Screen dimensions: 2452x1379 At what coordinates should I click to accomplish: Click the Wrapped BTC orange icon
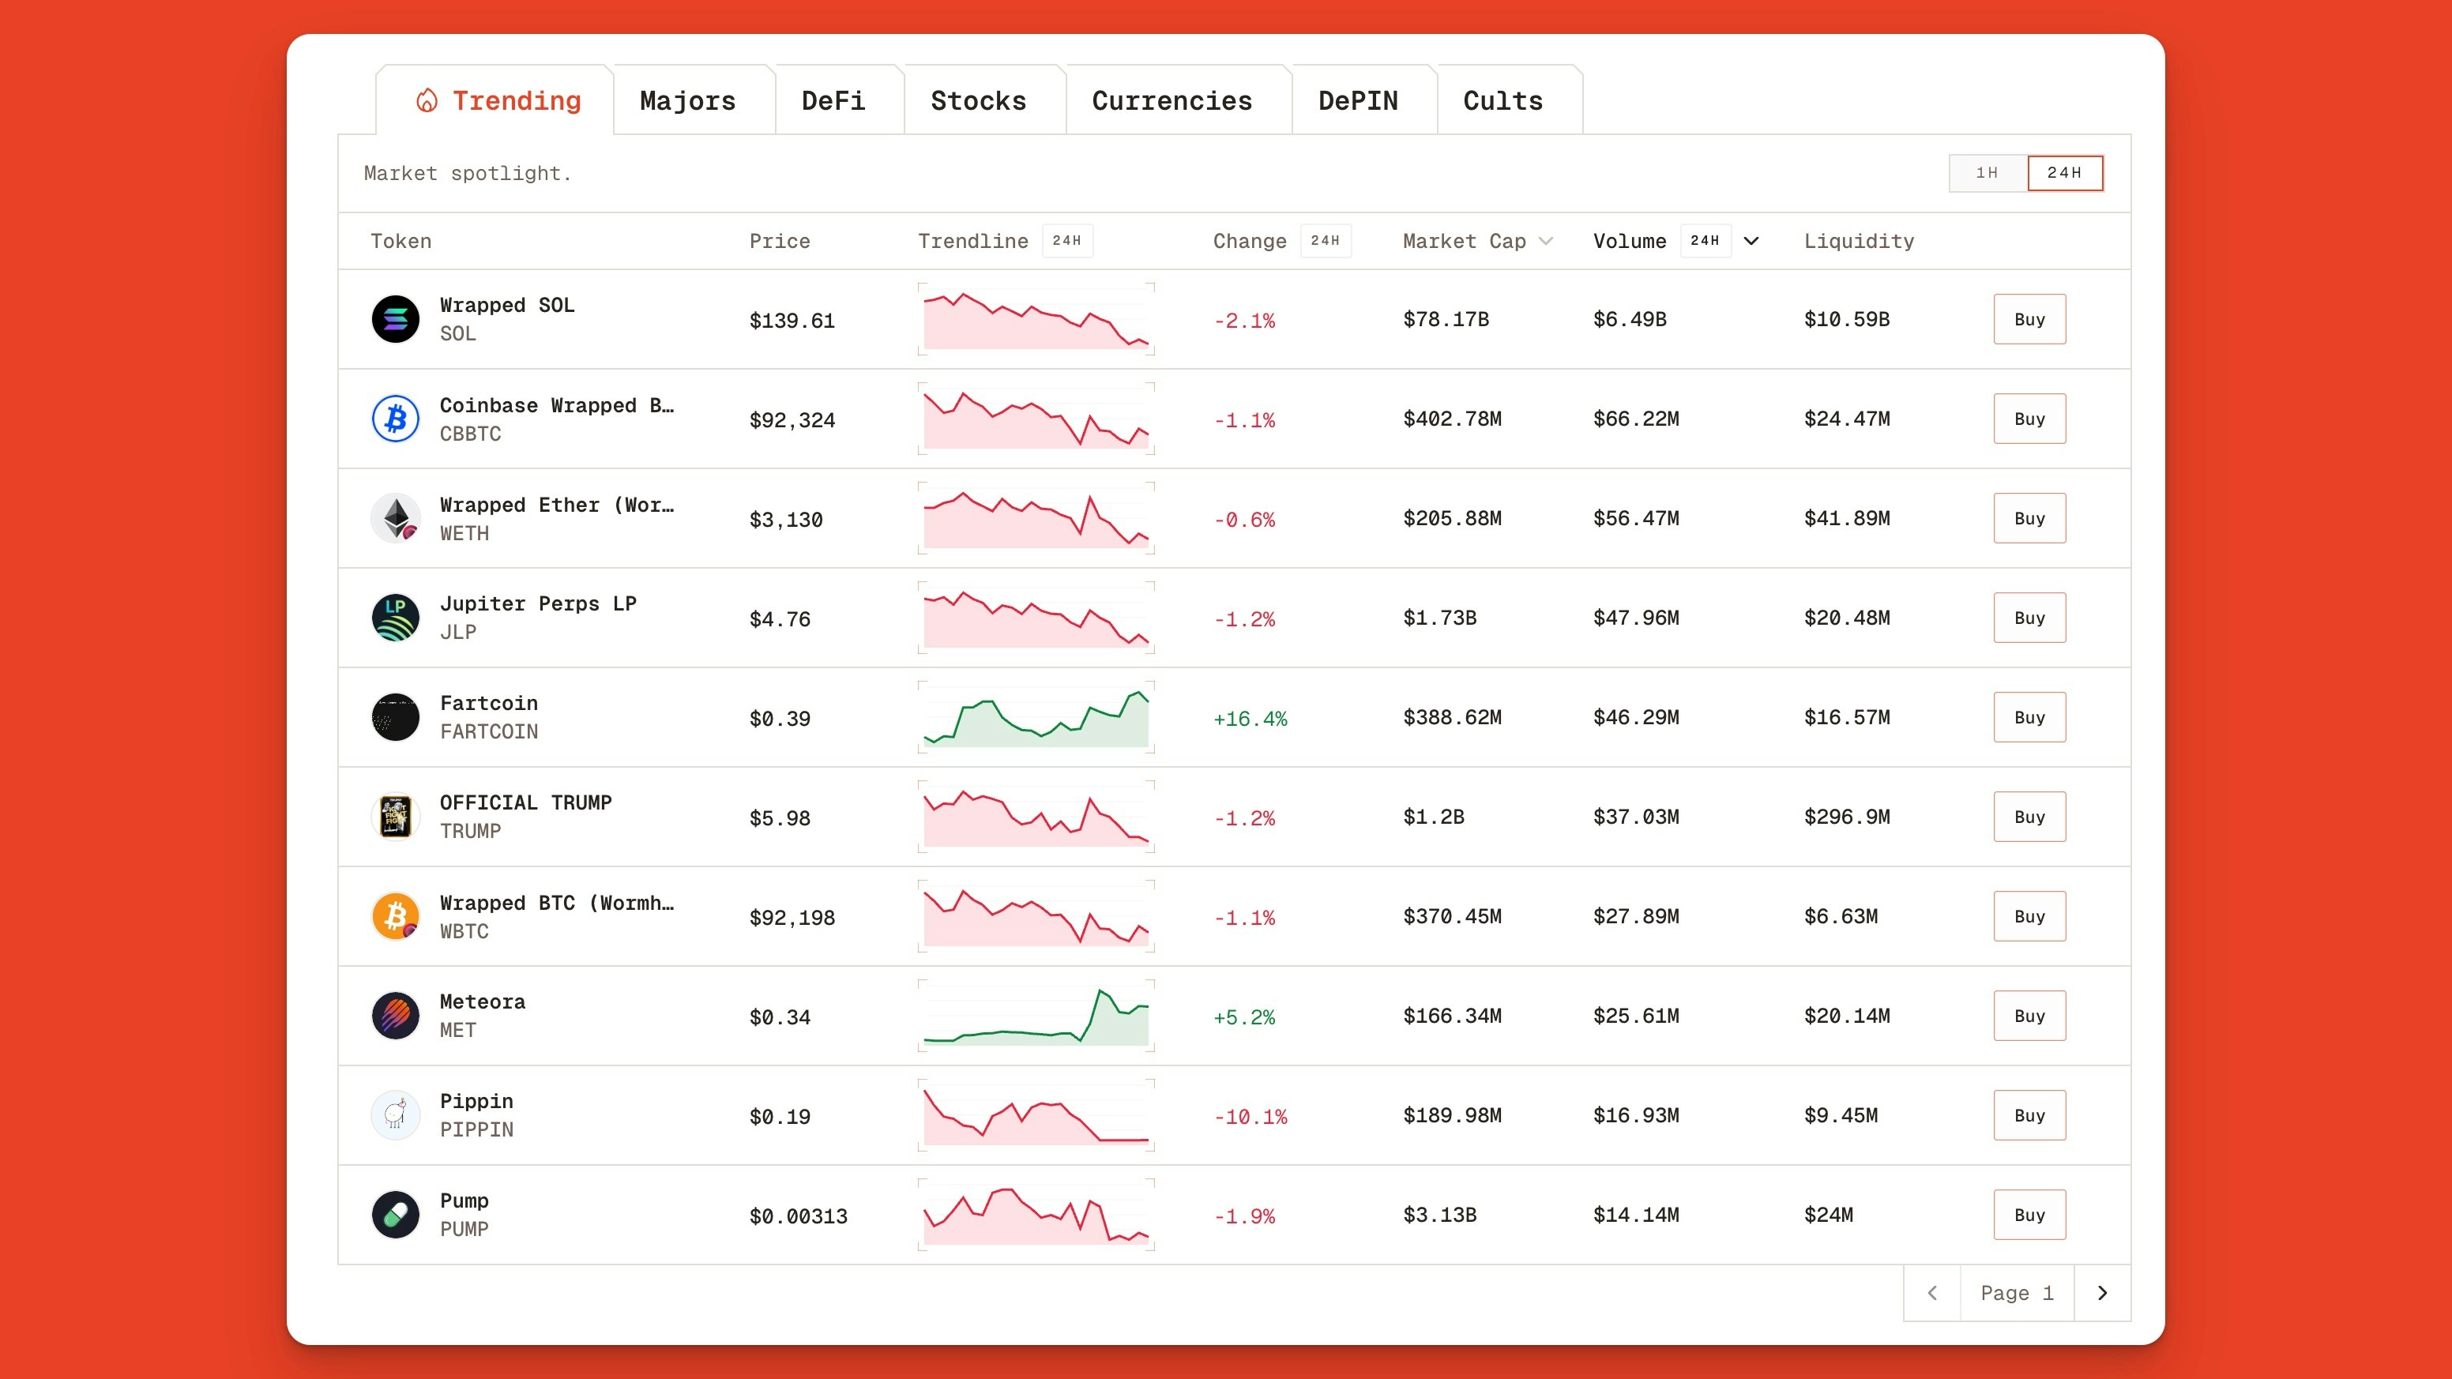(395, 915)
